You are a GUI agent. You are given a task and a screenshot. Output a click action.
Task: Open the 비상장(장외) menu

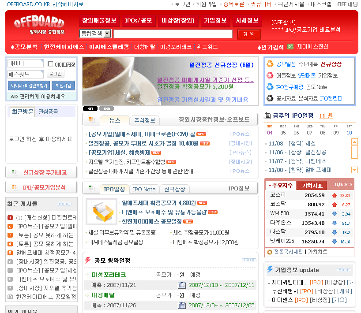coord(178,20)
